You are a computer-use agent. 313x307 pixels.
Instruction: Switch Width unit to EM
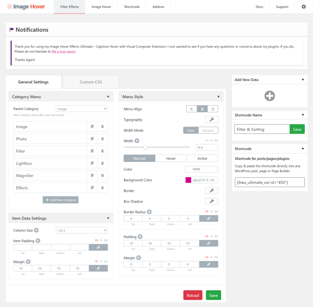216,140
